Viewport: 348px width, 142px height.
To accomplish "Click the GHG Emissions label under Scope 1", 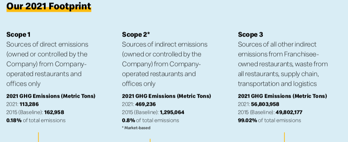I will [x=51, y=96].
